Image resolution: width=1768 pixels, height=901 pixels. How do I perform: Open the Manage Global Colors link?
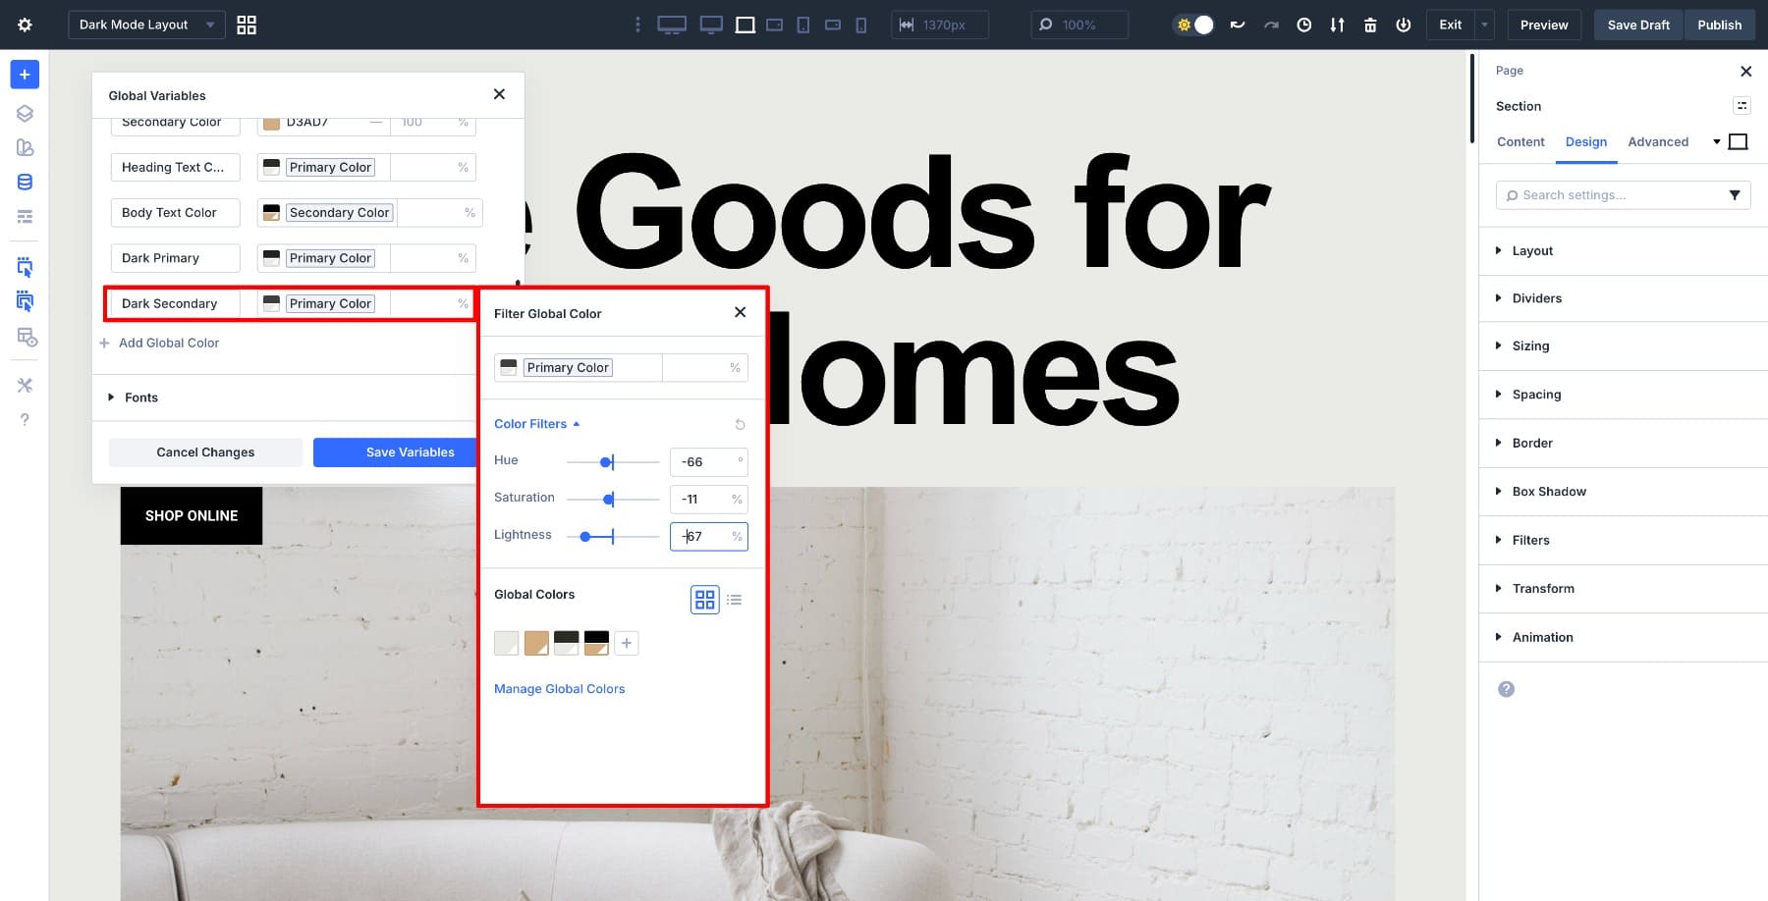pyautogui.click(x=559, y=689)
